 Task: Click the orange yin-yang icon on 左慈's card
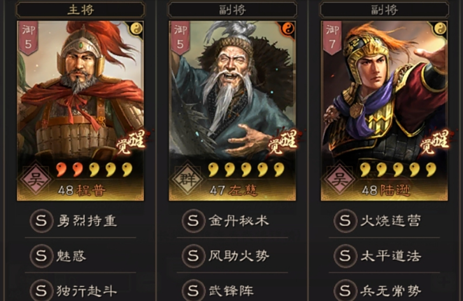pyautogui.click(x=288, y=29)
